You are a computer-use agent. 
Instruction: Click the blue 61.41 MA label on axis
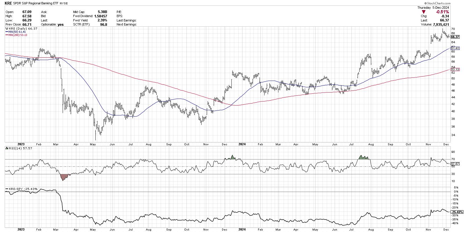[x=454, y=48]
